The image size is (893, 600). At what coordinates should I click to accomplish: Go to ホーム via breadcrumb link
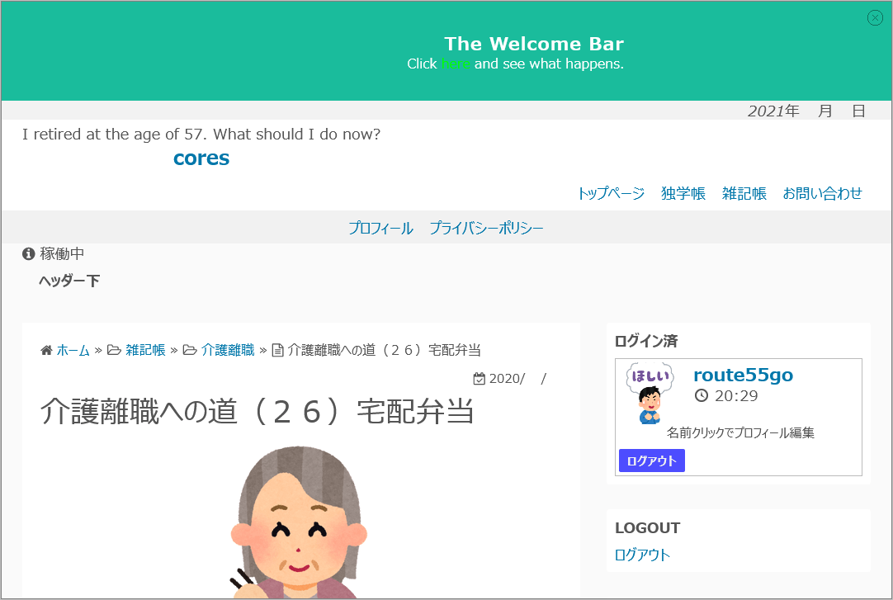(x=73, y=350)
